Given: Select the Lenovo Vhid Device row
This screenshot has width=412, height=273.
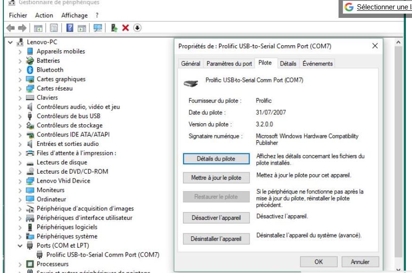Looking at the screenshot, I should pyautogui.click(x=63, y=181).
